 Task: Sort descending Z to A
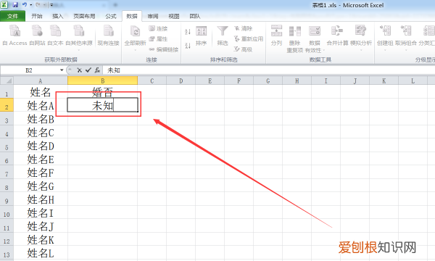coord(188,45)
